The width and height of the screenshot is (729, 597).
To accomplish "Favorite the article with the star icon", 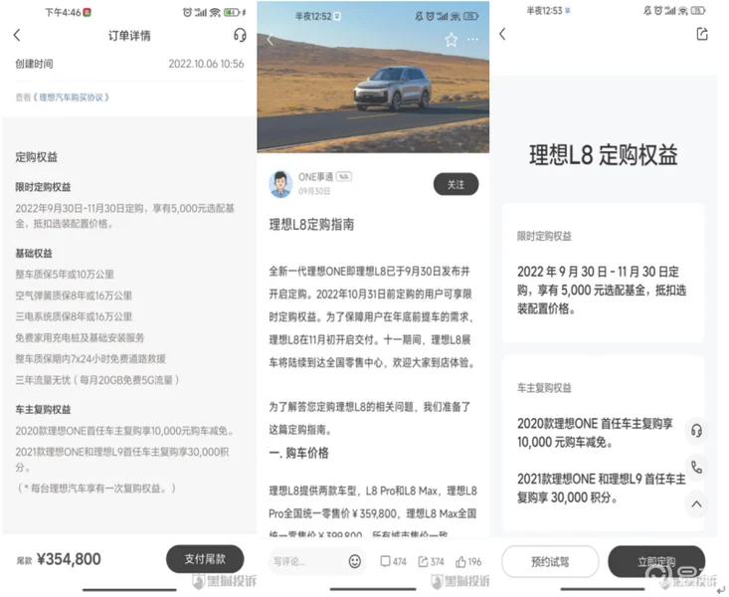I will point(451,40).
